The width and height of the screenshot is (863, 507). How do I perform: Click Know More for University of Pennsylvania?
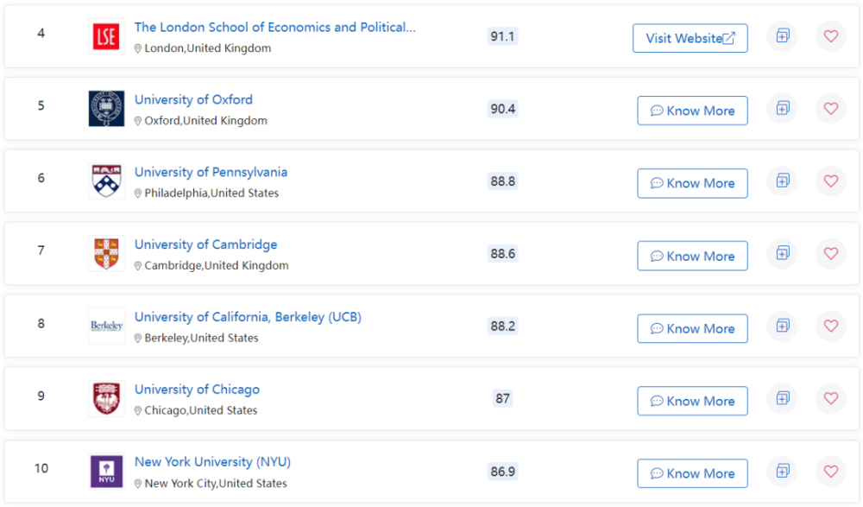pos(692,183)
